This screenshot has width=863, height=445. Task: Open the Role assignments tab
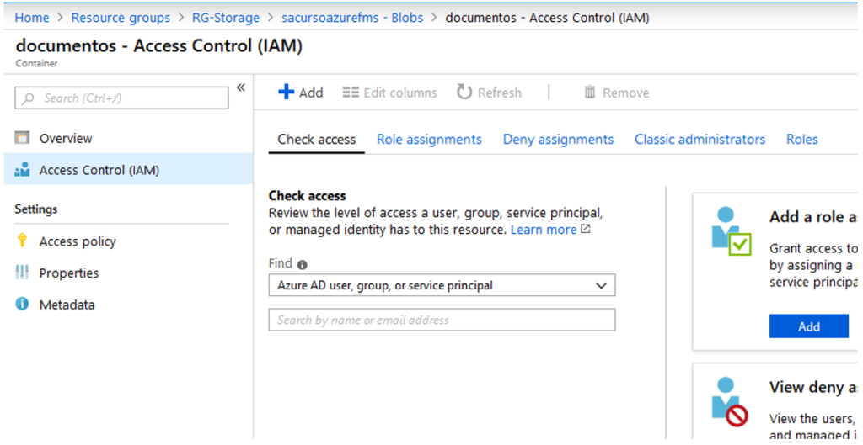point(429,140)
